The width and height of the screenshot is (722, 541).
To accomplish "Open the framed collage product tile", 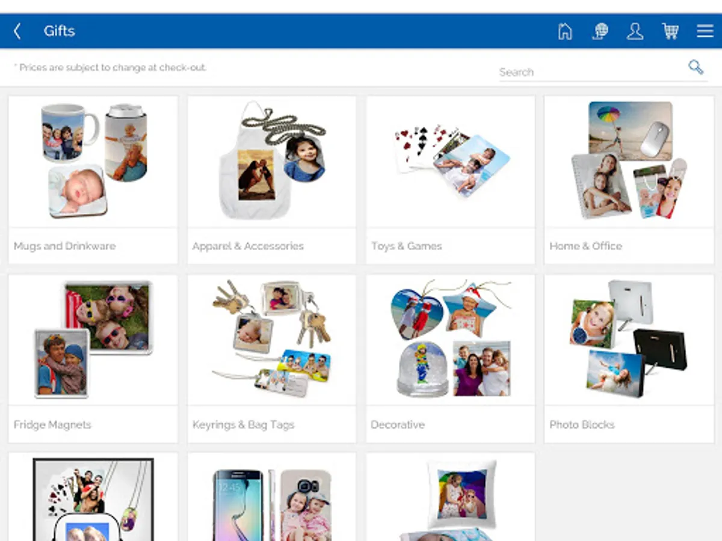I will tap(93, 497).
